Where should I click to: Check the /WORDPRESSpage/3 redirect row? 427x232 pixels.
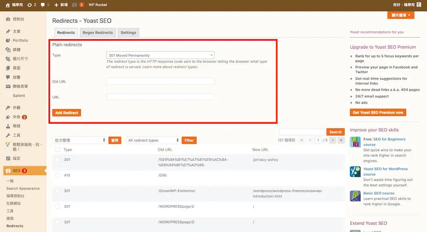[58, 222]
